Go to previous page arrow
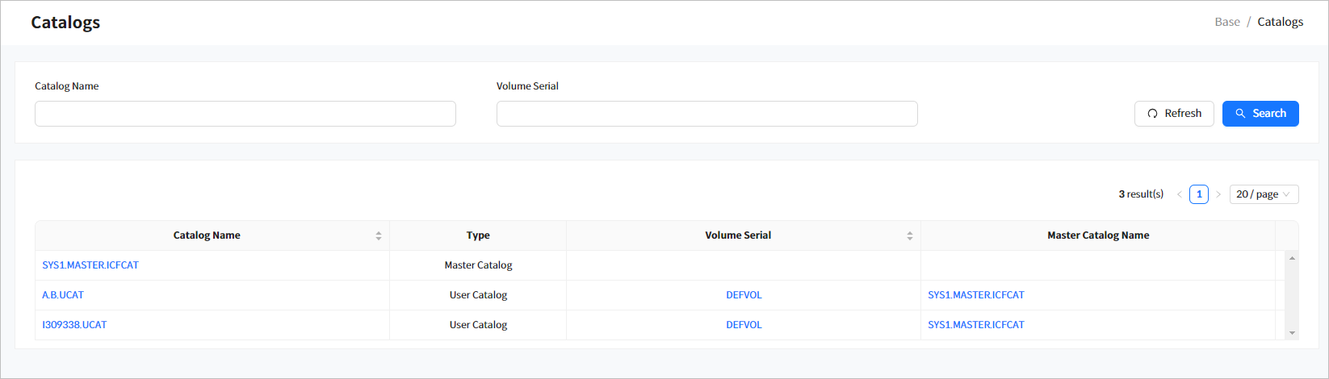The image size is (1329, 379). point(1179,194)
